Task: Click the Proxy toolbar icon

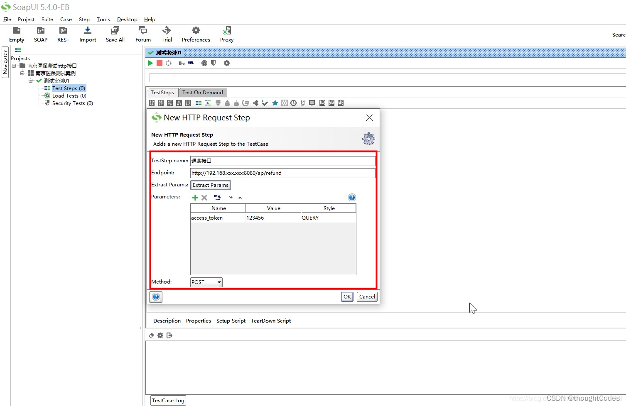Action: click(x=227, y=34)
